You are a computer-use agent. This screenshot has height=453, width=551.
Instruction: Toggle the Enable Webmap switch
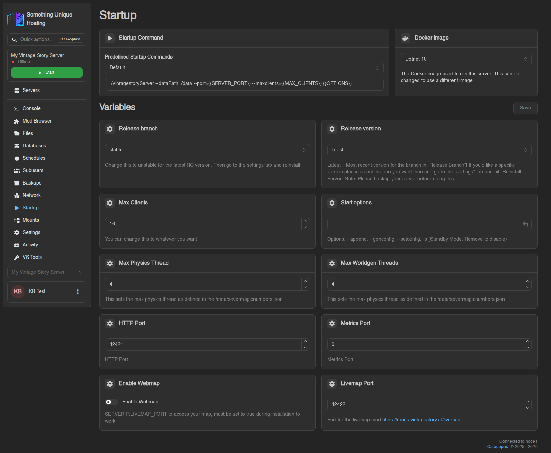[111, 402]
